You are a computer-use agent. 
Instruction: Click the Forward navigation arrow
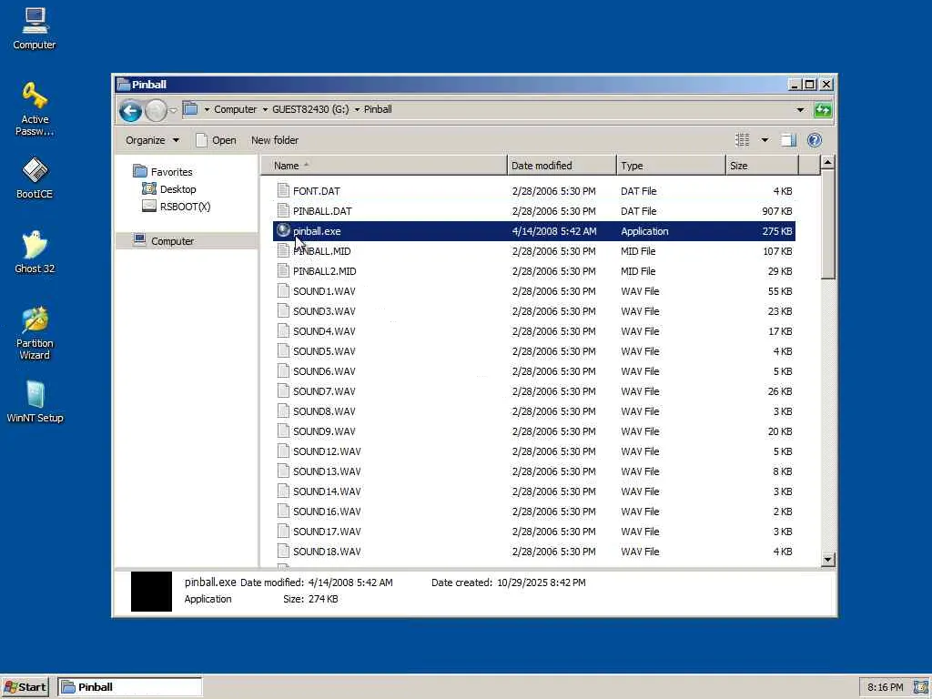[x=156, y=110]
